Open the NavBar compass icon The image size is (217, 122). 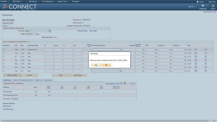coord(213,6)
